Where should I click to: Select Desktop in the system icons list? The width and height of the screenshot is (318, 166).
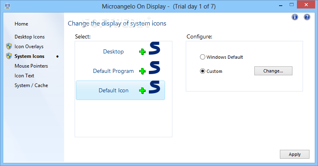pyautogui.click(x=114, y=51)
